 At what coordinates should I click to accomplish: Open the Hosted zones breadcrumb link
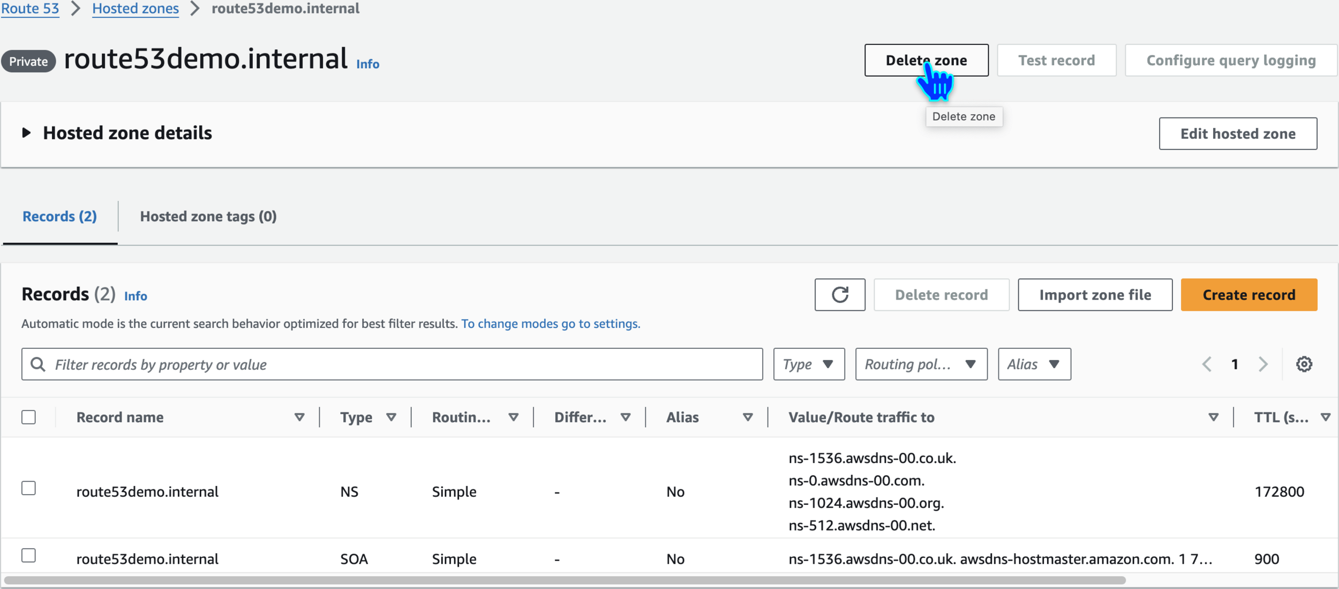coord(136,9)
